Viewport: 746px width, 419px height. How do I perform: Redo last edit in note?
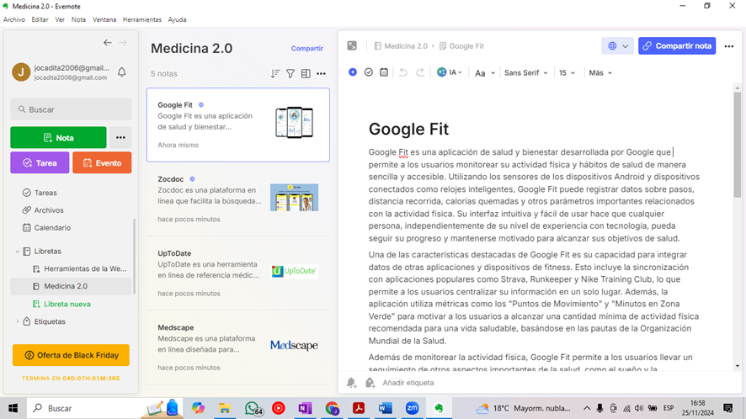click(420, 72)
